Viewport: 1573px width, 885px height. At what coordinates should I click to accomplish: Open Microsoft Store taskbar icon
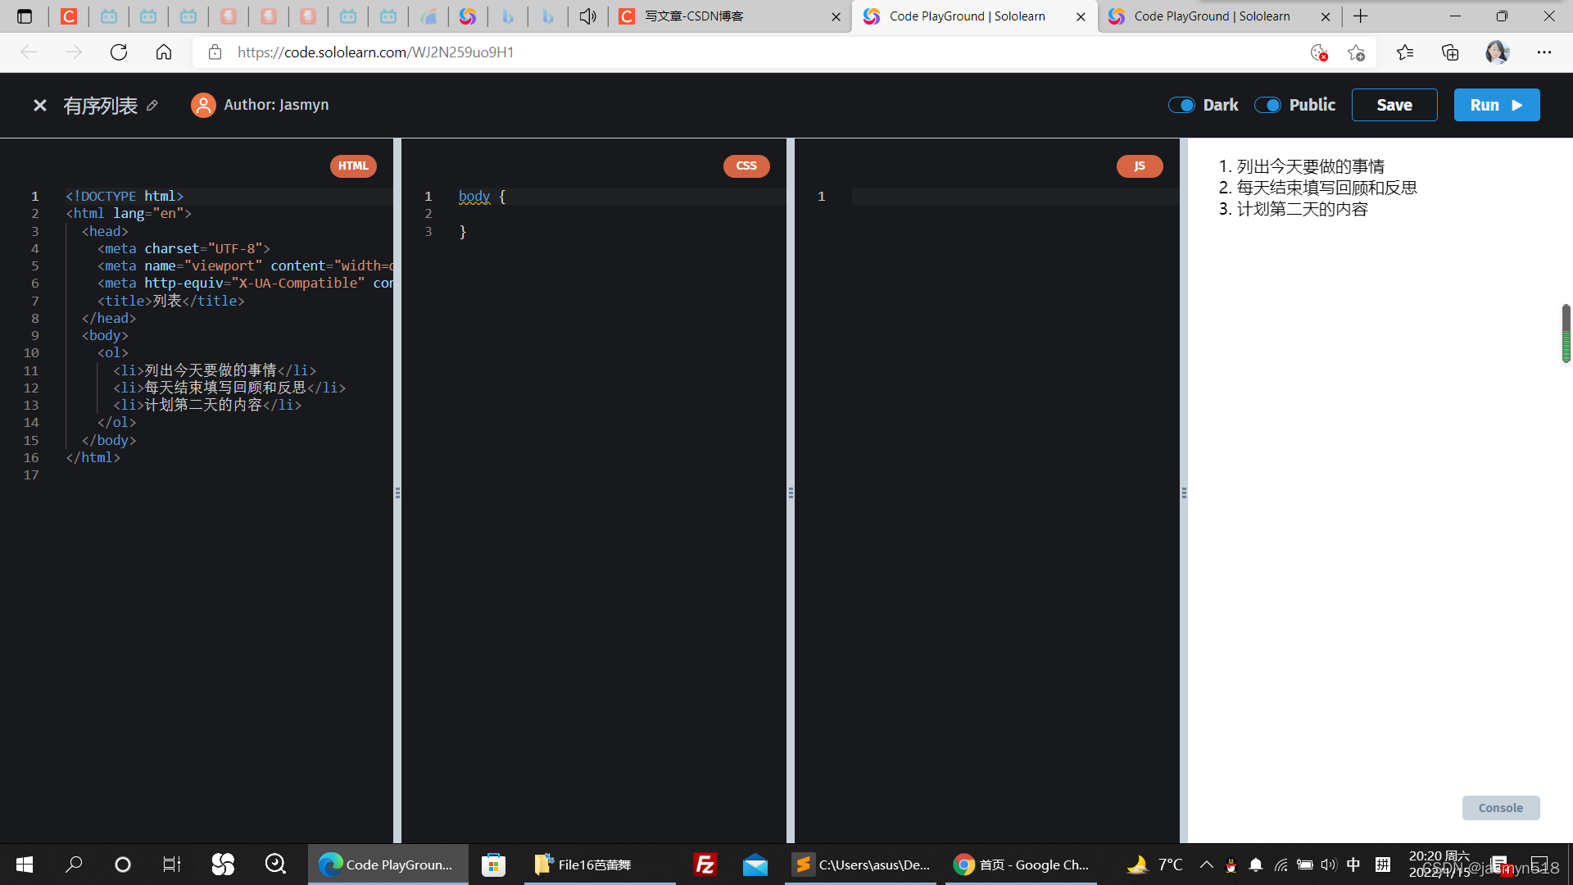tap(493, 865)
